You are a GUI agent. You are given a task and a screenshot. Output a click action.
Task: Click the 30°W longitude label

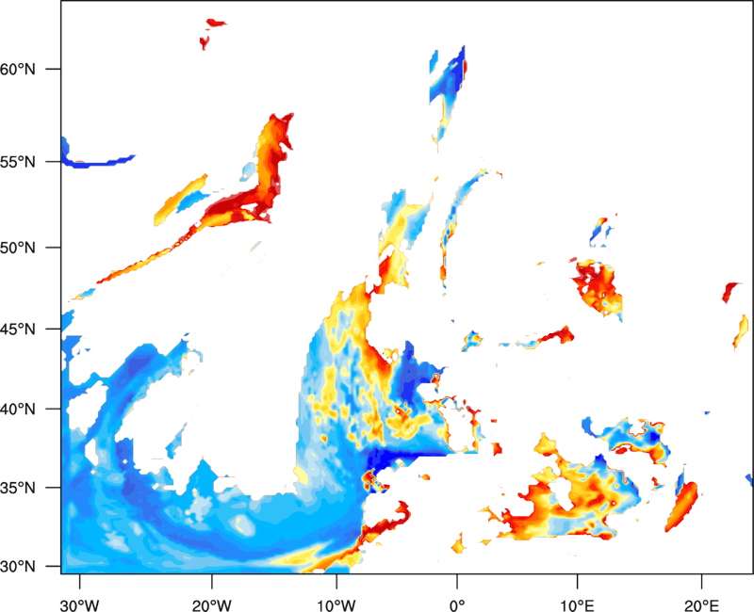point(79,605)
